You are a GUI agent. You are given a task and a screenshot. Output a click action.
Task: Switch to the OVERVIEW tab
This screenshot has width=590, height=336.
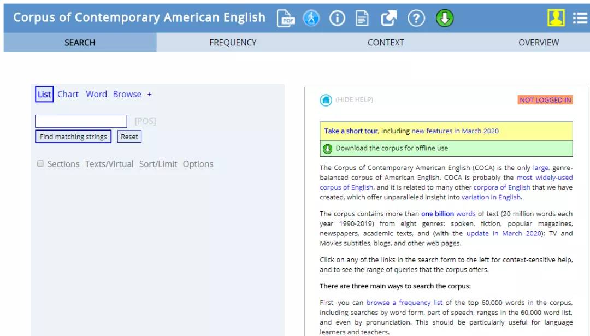click(539, 43)
